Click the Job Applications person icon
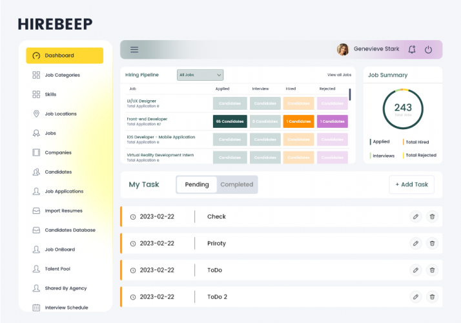The width and height of the screenshot is (461, 323). pyautogui.click(x=36, y=191)
